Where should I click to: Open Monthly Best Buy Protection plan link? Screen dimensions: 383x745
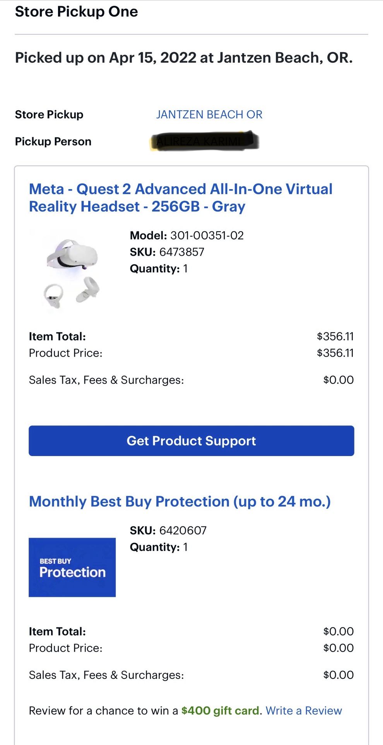tap(180, 501)
